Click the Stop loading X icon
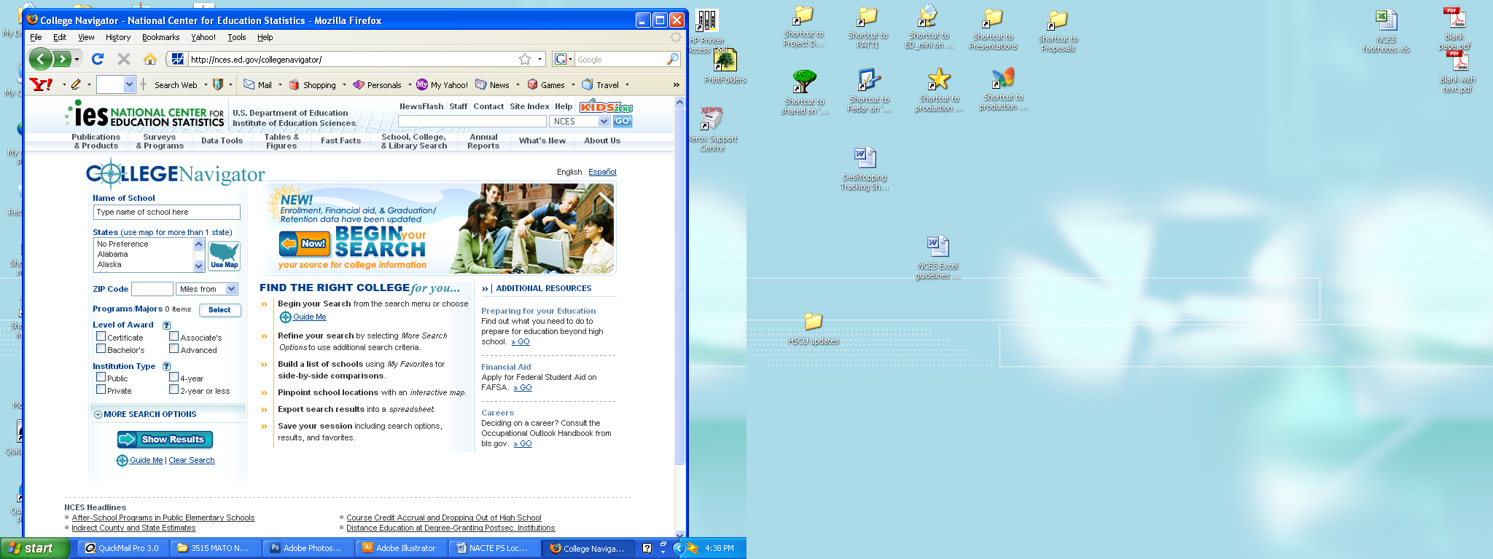Image resolution: width=1493 pixels, height=559 pixels. (x=124, y=59)
